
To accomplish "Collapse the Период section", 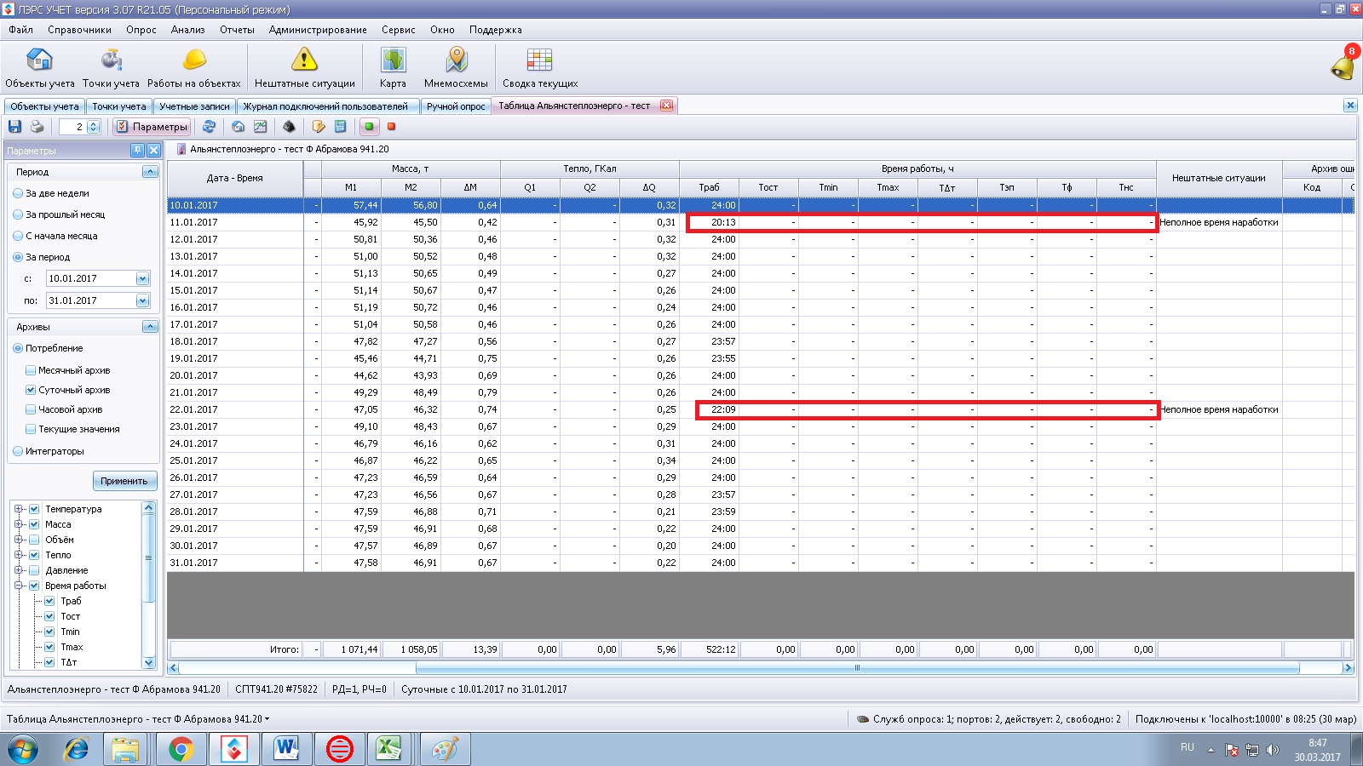I will 150,172.
